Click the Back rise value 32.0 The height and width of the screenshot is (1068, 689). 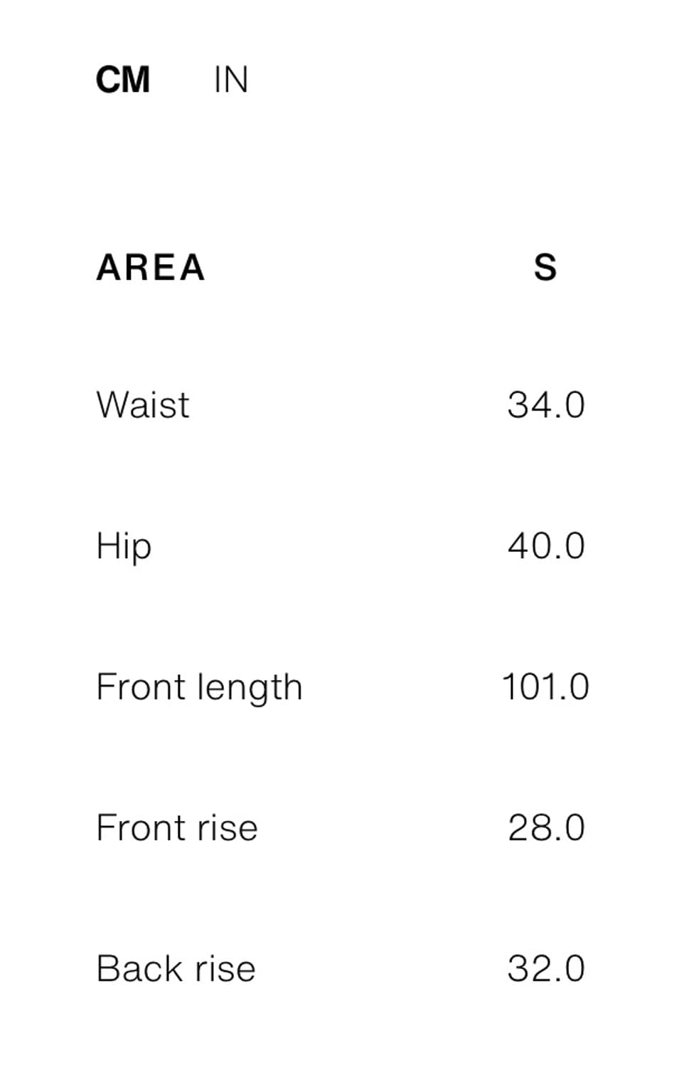(x=546, y=969)
